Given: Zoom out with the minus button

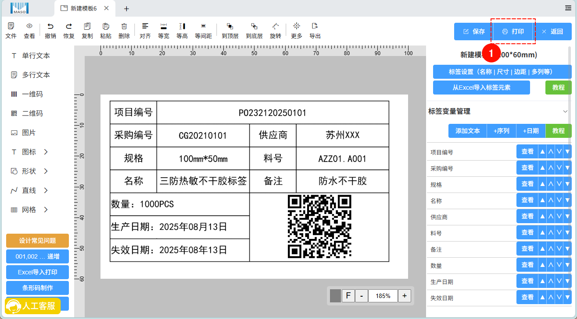Looking at the screenshot, I should (362, 296).
